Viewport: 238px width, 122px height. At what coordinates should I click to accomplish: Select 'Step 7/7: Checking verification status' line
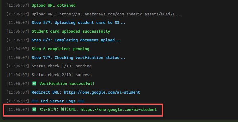pos(78,58)
